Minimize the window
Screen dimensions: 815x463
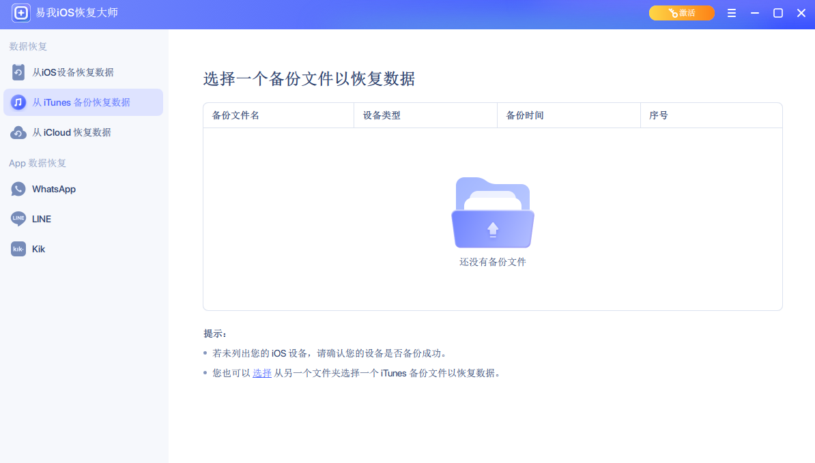coord(755,13)
